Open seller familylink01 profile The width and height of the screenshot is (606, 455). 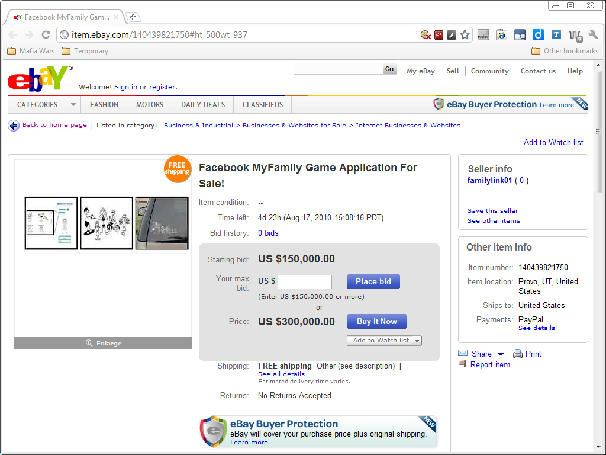489,180
